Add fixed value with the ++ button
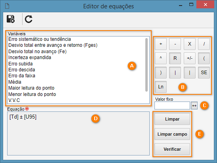 (194, 105)
